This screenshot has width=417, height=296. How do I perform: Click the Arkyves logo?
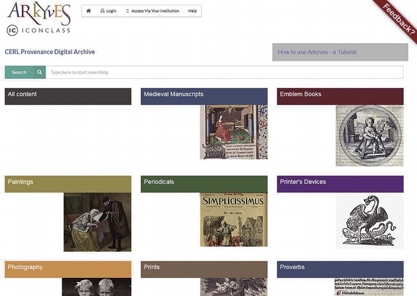(39, 13)
